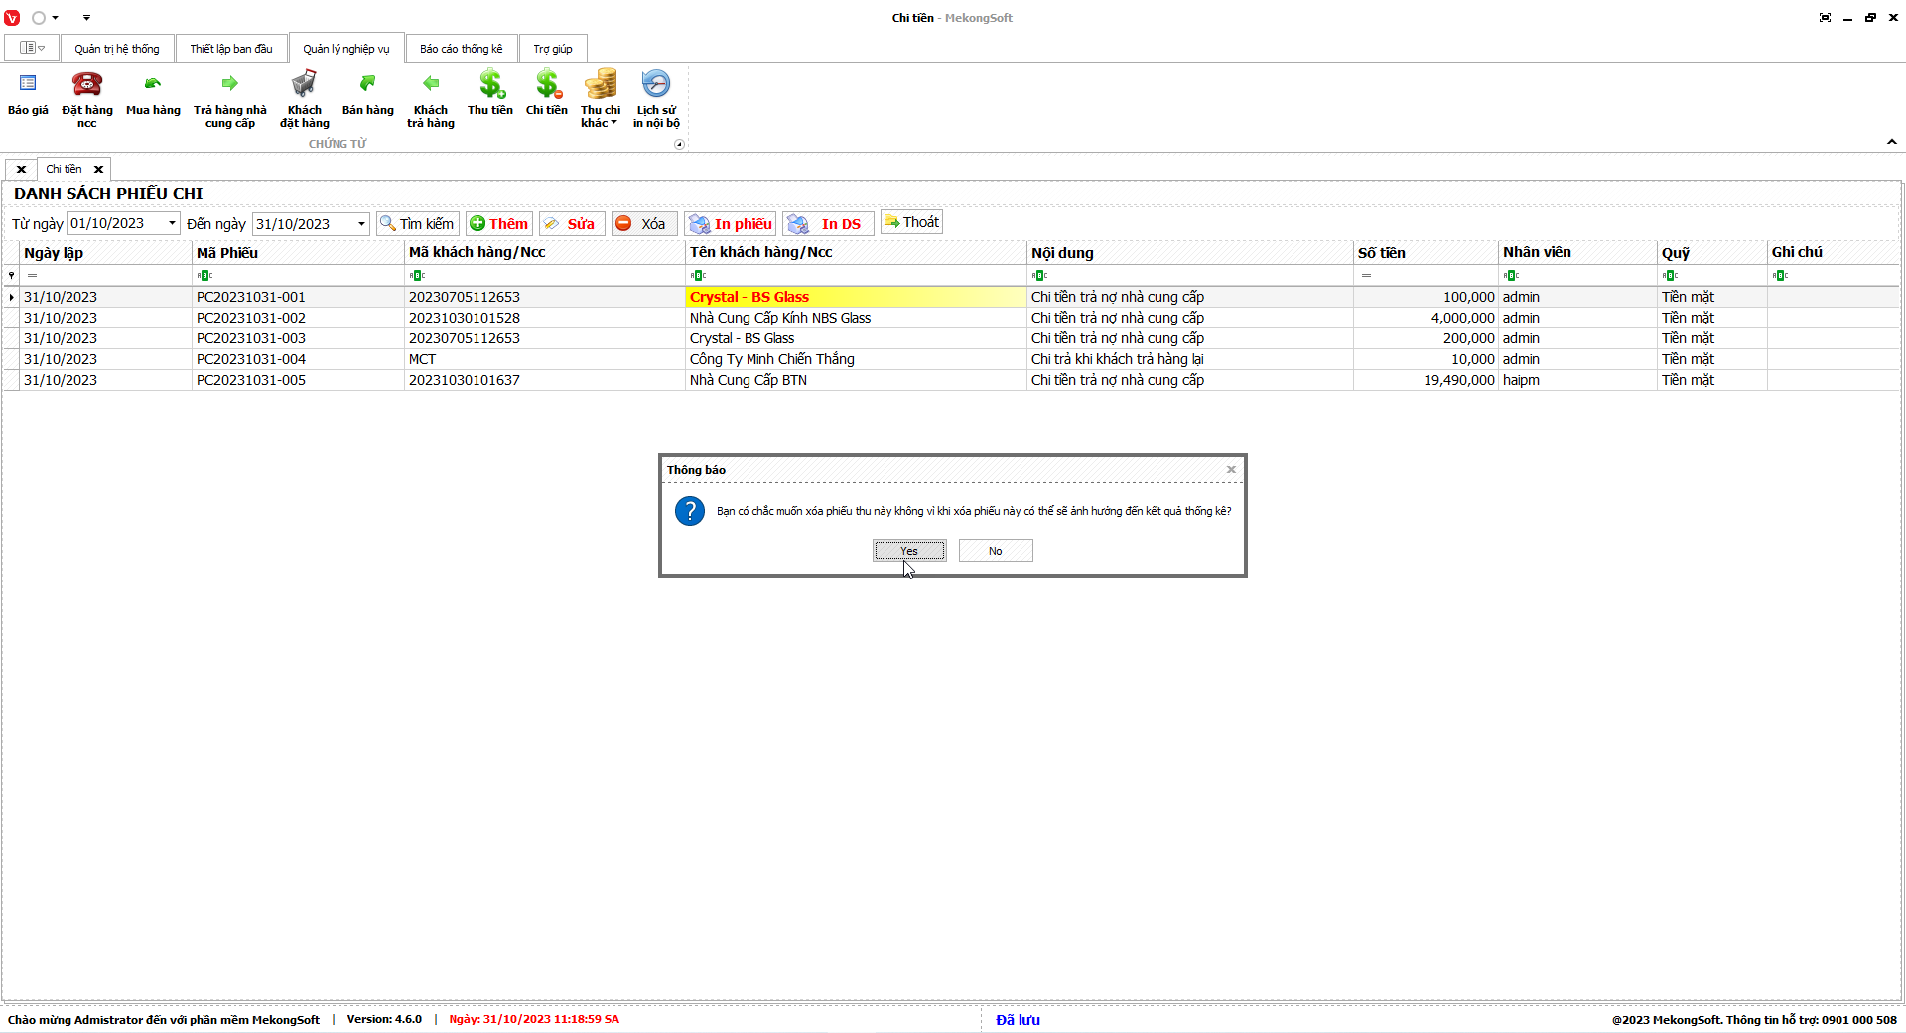Click the Ngày lập equals filter icon

[x=32, y=276]
